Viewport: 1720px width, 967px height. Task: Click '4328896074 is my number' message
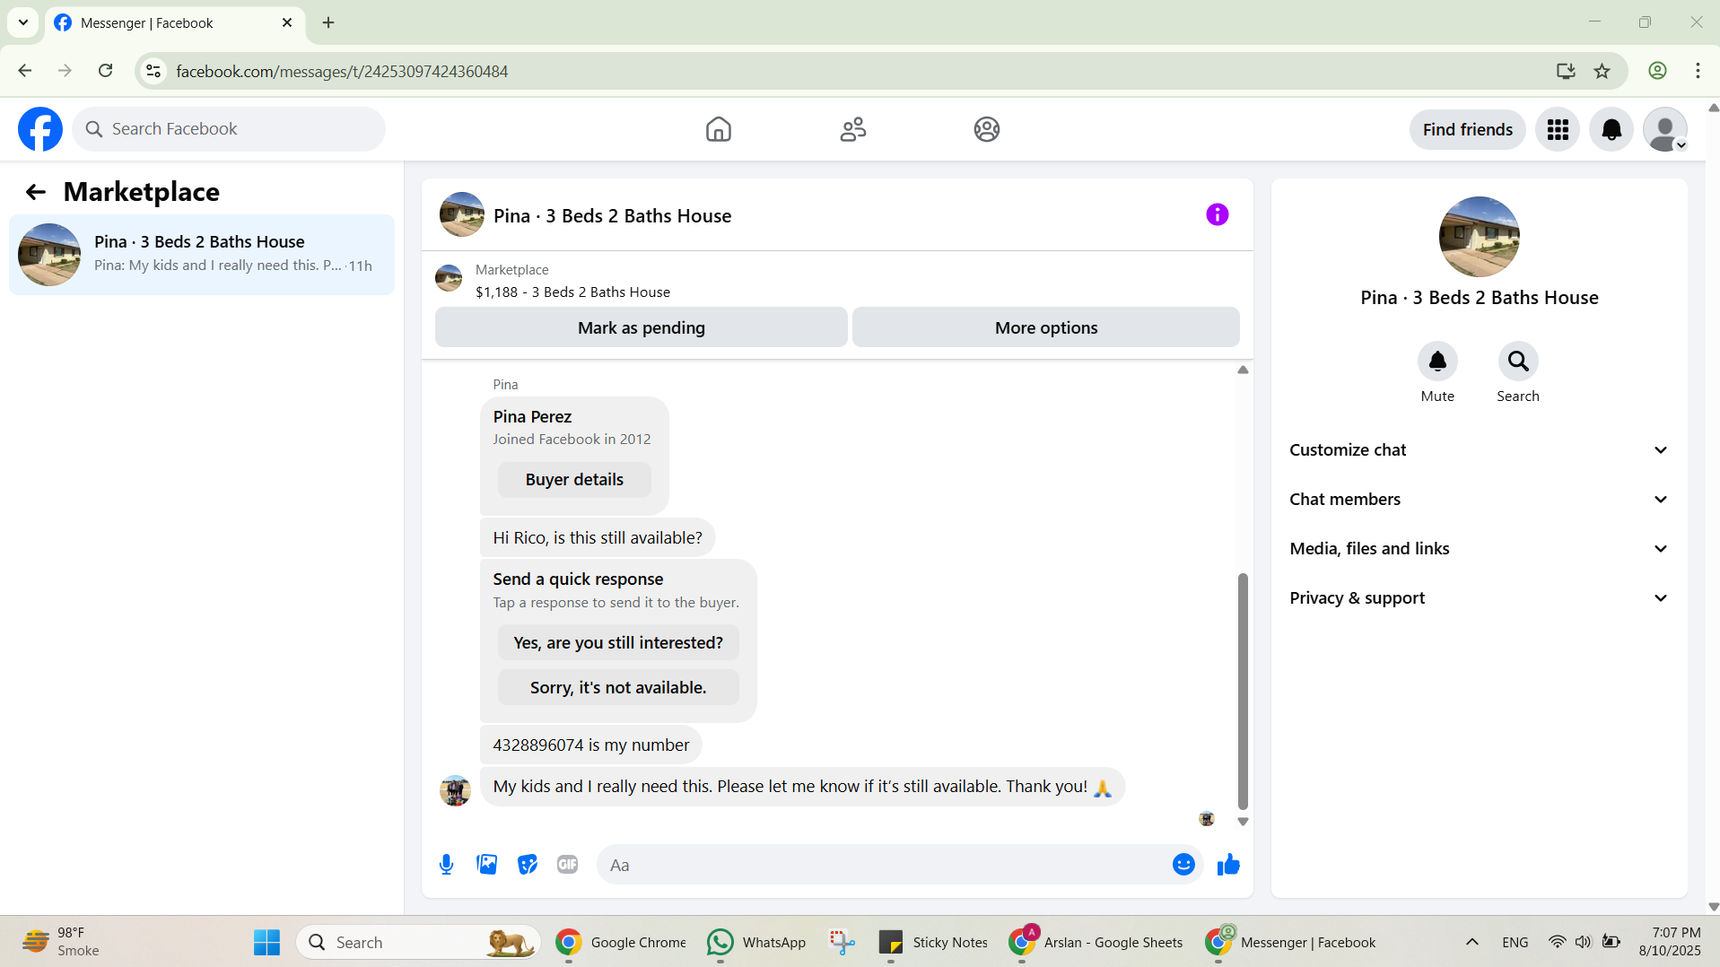pos(590,745)
